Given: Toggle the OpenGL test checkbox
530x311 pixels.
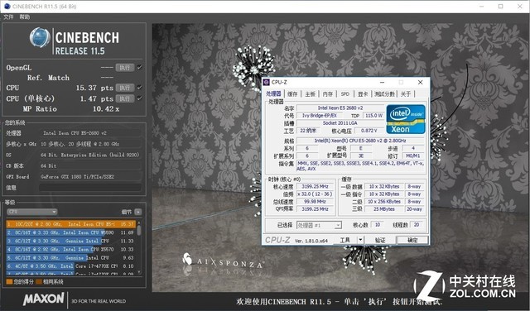Looking at the screenshot, I should coord(139,68).
